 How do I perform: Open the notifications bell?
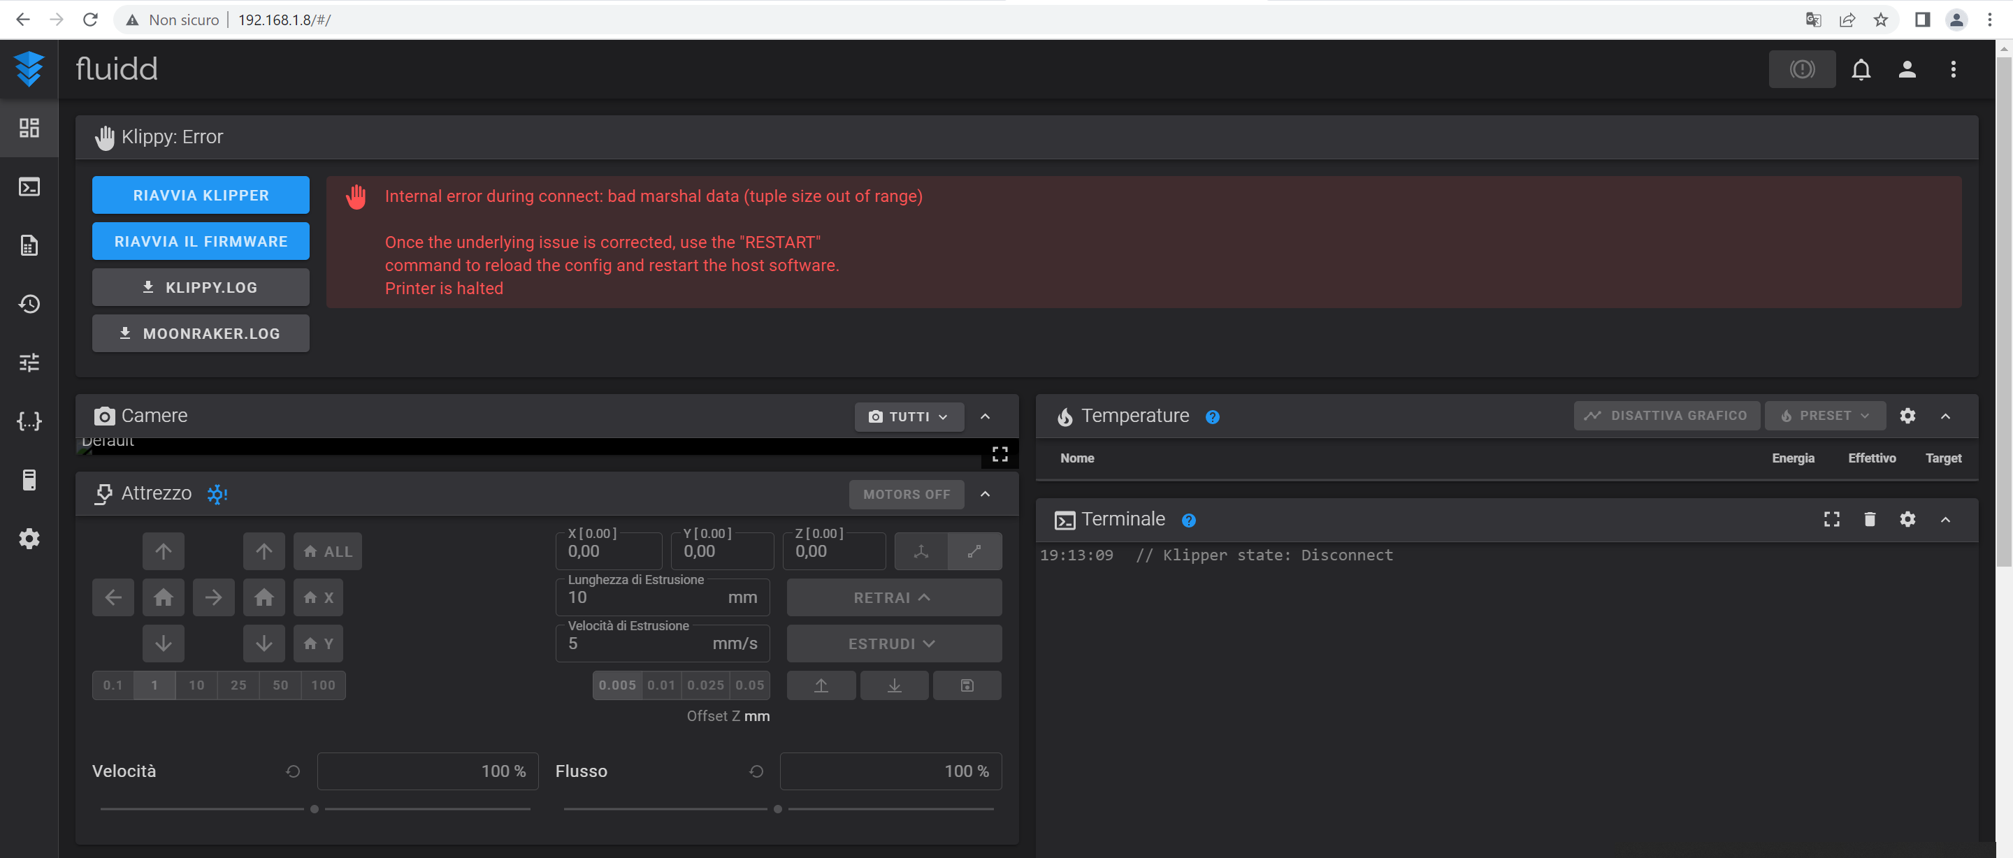[x=1861, y=70]
